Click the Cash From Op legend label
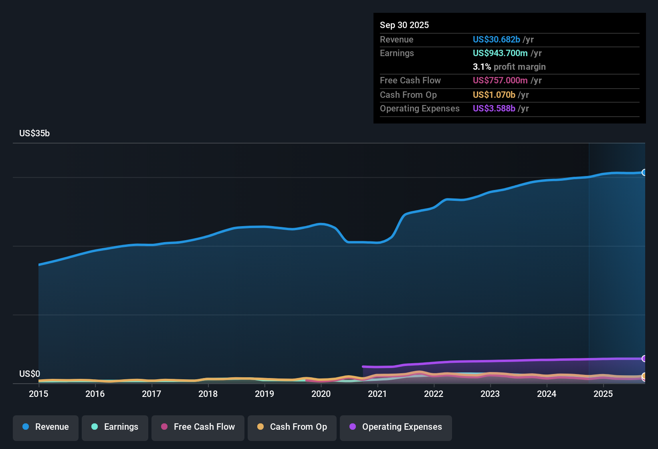The width and height of the screenshot is (658, 449). (x=298, y=427)
